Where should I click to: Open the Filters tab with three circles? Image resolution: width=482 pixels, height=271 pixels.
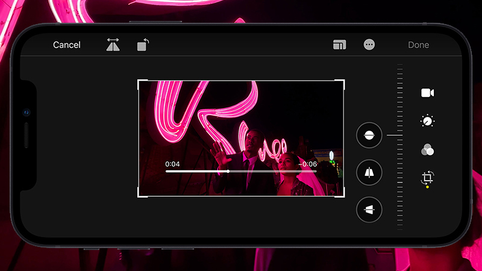coord(428,150)
